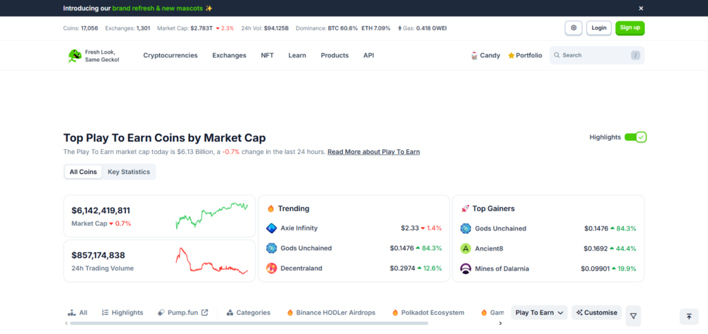Expand the Play To Earn dropdown
This screenshot has height=334, width=708.
[x=539, y=313]
